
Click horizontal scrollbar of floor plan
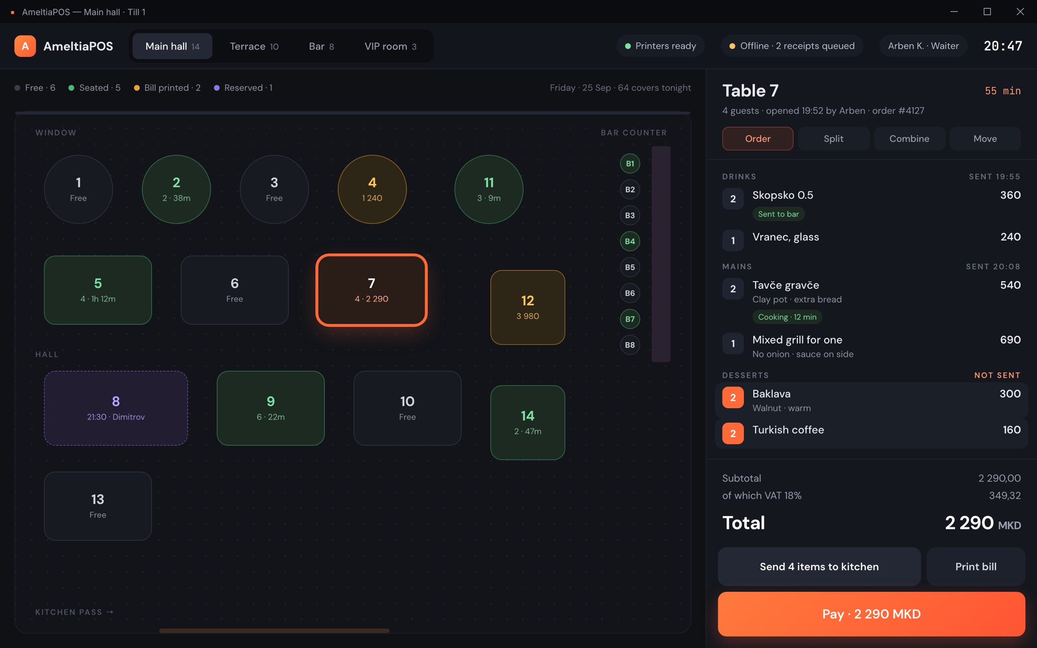tap(274, 631)
